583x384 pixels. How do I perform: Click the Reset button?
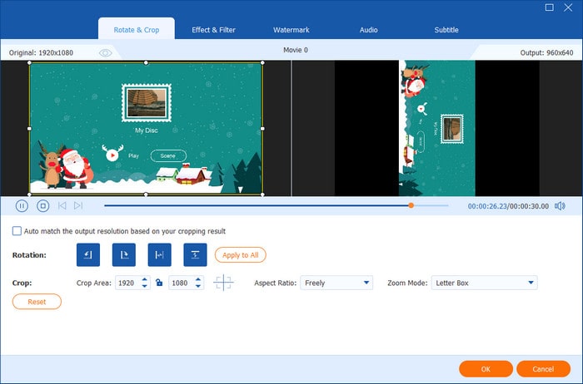37,302
